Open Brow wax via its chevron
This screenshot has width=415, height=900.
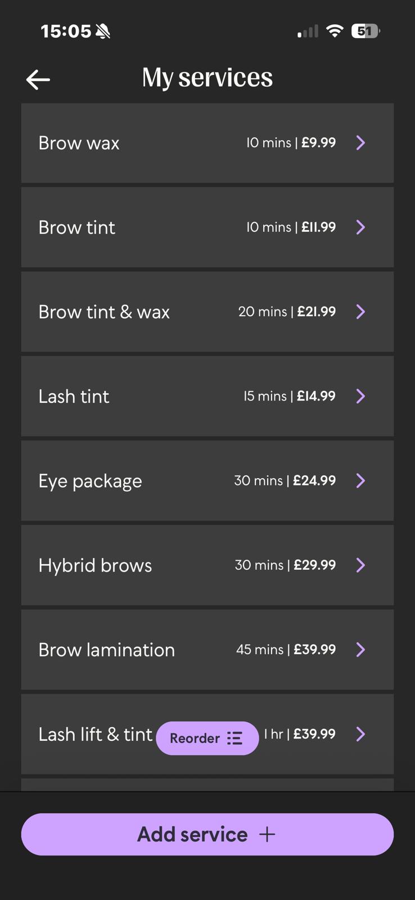[x=360, y=143]
